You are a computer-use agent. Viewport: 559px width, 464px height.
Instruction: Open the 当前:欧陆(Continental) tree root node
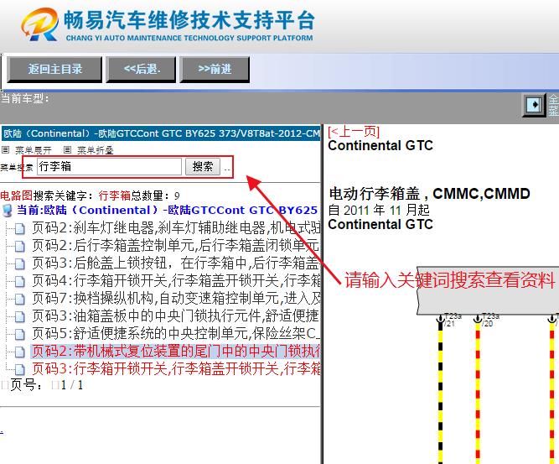pyautogui.click(x=167, y=211)
